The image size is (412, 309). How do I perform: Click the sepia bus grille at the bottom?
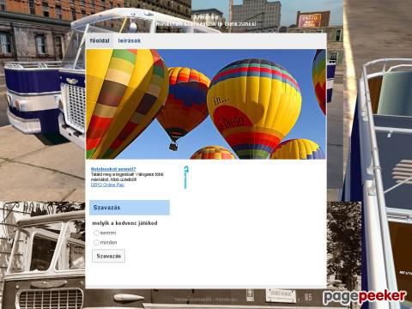(51, 299)
